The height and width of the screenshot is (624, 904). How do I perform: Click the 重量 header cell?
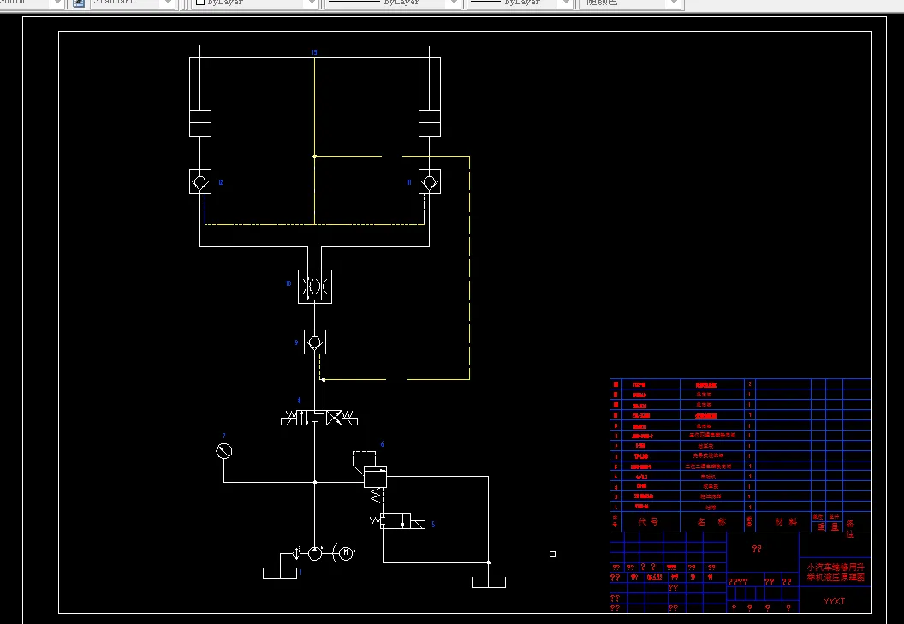[828, 526]
